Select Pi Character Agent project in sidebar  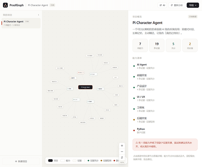pyautogui.click(x=21, y=23)
